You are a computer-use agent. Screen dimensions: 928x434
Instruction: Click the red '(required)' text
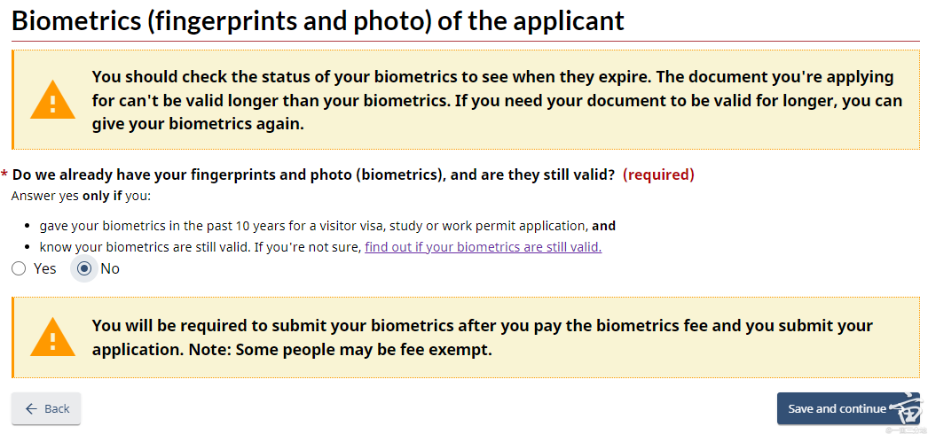tap(658, 174)
